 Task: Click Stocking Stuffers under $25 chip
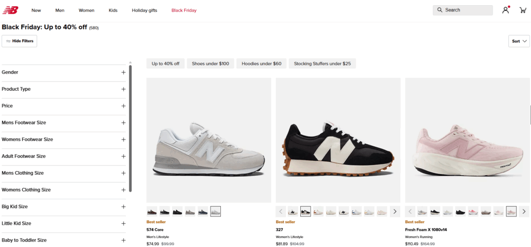pyautogui.click(x=322, y=64)
